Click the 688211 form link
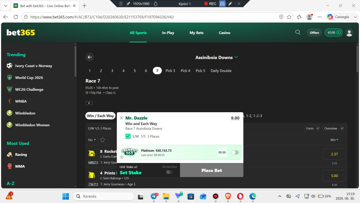 (93, 162)
